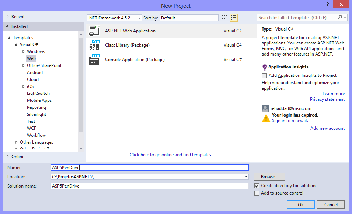Screen dimensions: 352x214
Task: Select the 'Class Library (Package)' template name
Action: pos(127,45)
